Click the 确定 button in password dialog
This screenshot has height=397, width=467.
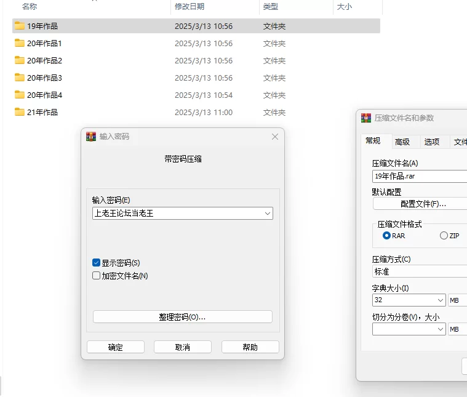(x=116, y=347)
